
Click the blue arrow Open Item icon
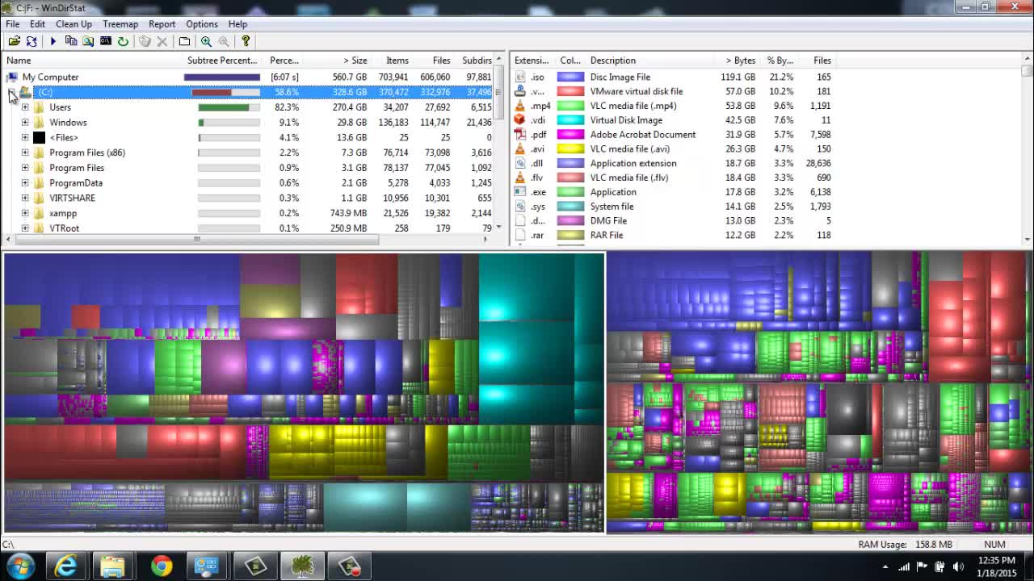pyautogui.click(x=53, y=41)
